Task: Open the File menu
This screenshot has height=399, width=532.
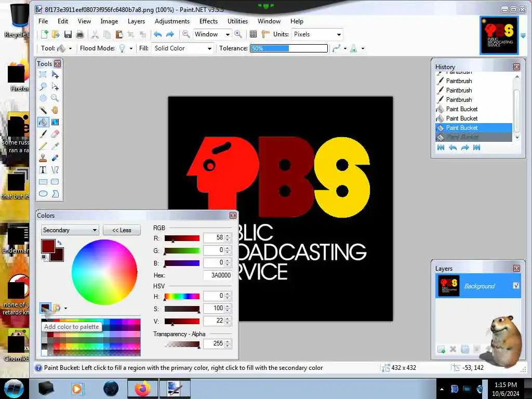Action: [43, 21]
